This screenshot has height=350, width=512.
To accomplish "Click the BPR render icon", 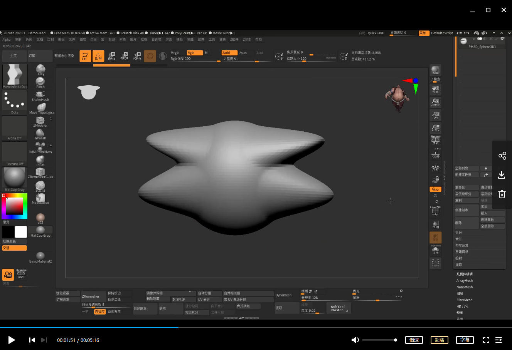I will pos(435,70).
